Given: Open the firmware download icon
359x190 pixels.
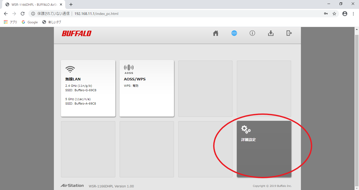Looking at the screenshot, I should click(x=271, y=33).
